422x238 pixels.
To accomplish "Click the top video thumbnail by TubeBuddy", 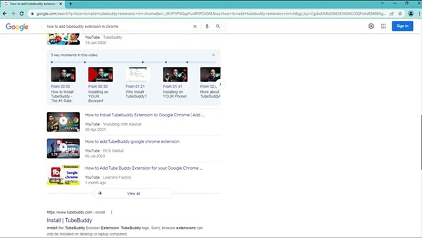I will tap(63, 39).
